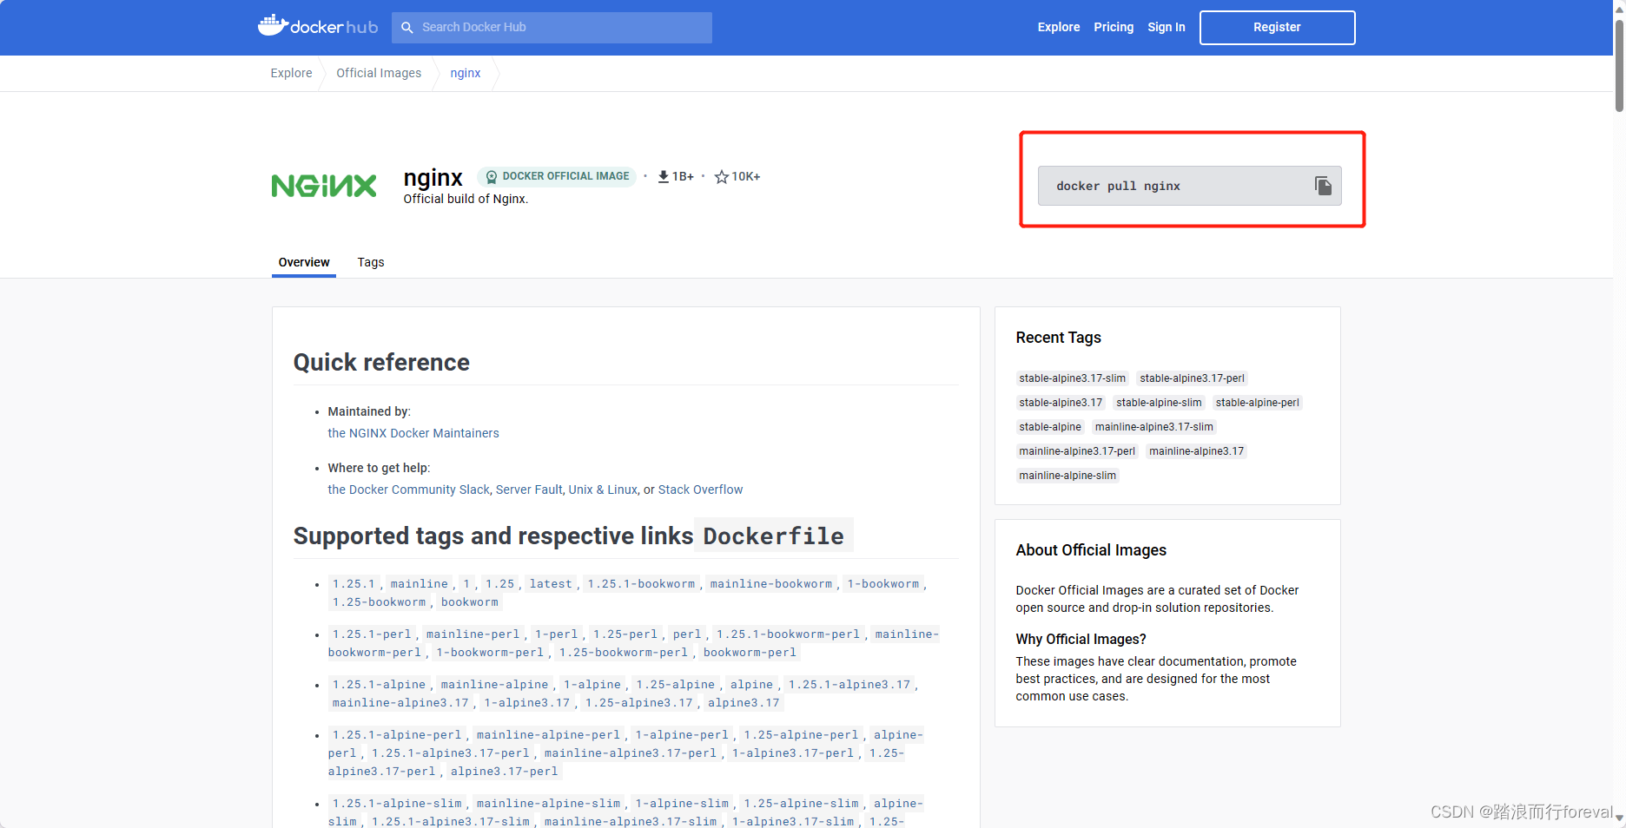
Task: Click the bookworm tag link
Action: pos(469,602)
